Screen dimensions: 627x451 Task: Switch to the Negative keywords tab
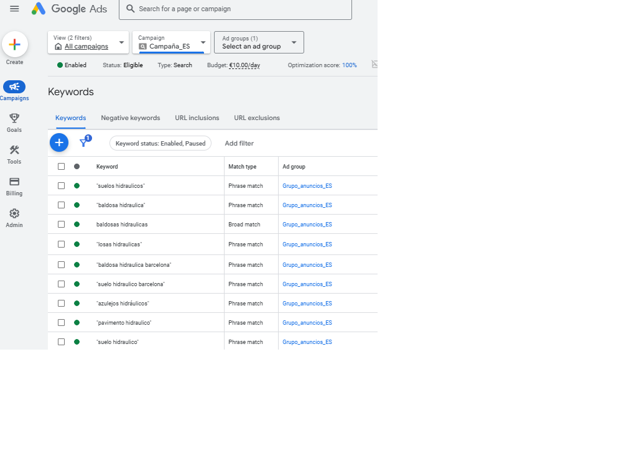coord(131,118)
